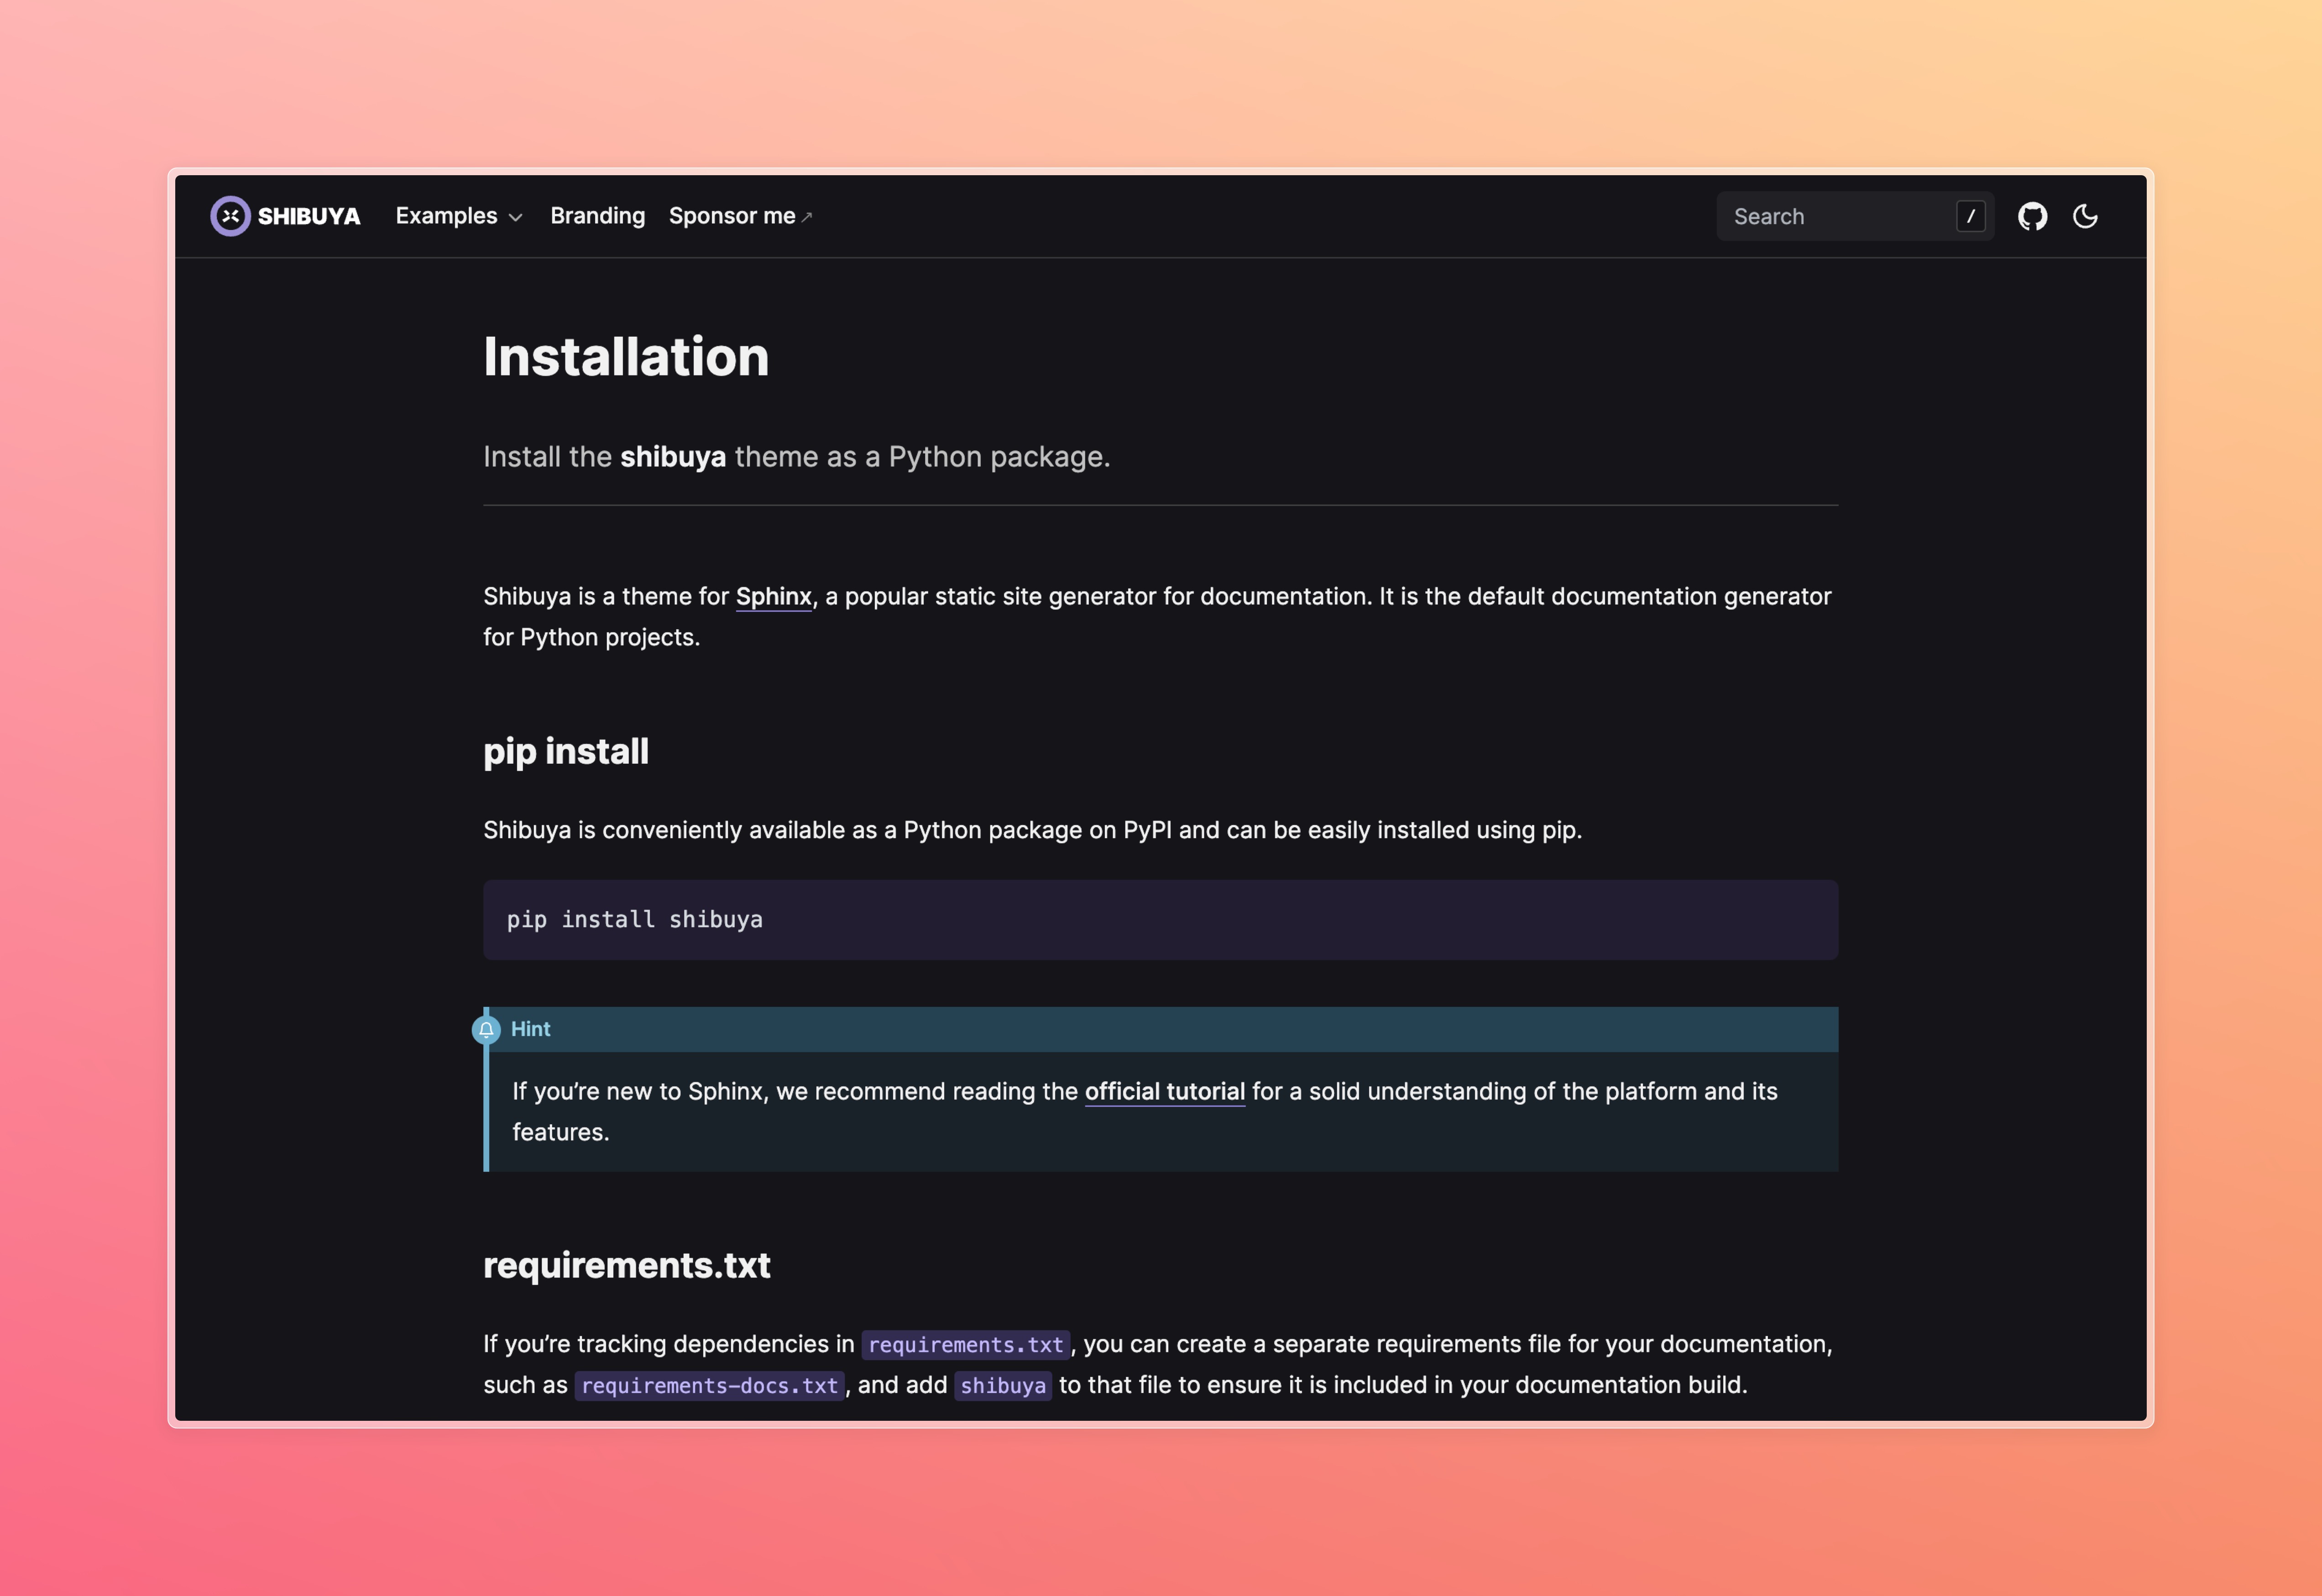Click the requirements.txt section heading
Screen dimensions: 2322x1596
[627, 1265]
